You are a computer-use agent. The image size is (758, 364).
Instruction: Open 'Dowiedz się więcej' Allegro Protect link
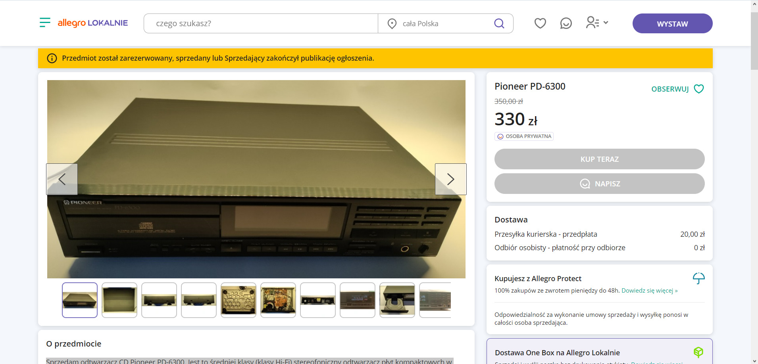tap(649, 291)
